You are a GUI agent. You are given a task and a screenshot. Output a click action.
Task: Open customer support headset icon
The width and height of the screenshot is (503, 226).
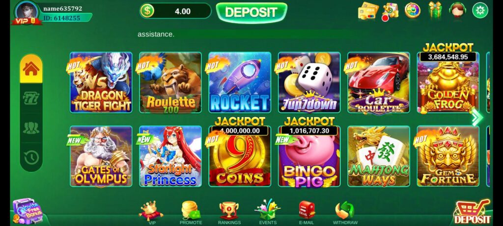[457, 10]
